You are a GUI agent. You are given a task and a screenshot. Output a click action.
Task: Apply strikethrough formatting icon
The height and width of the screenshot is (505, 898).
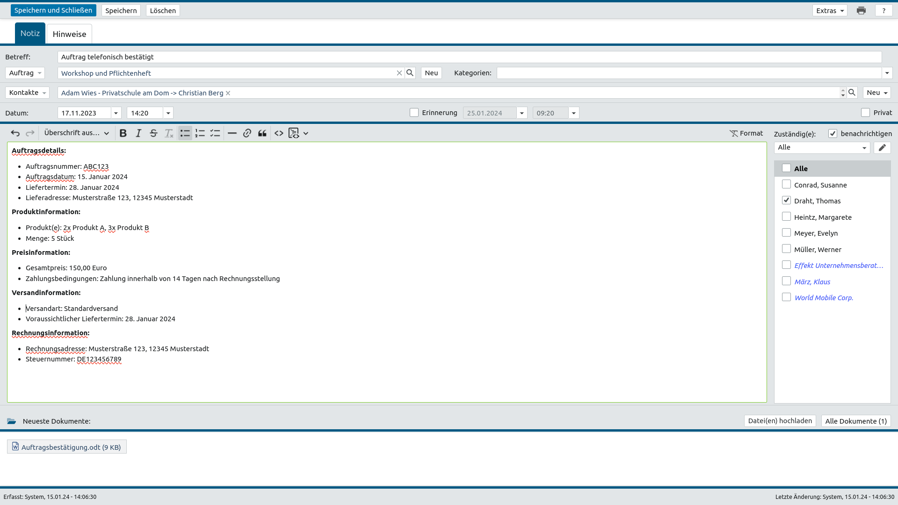point(153,133)
